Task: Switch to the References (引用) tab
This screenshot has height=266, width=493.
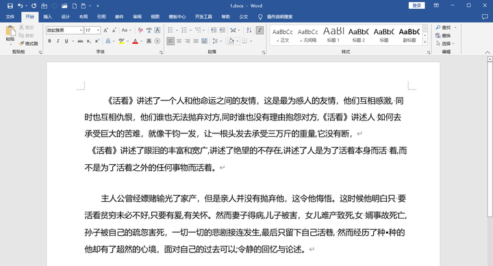Action: point(101,16)
